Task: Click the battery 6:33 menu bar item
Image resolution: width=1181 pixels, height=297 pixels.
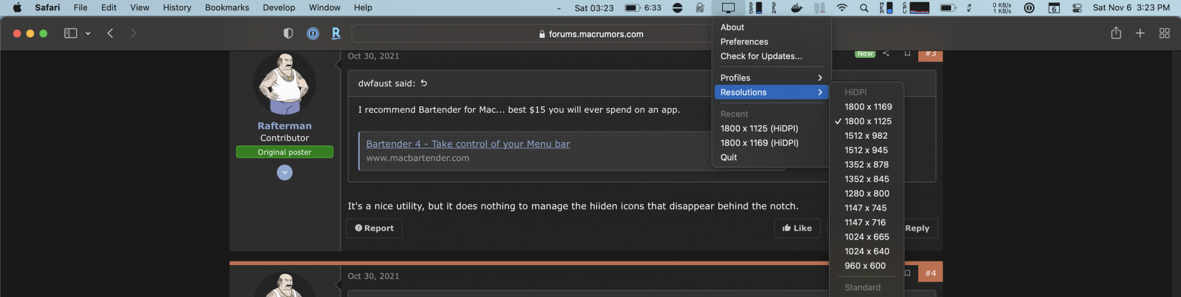Action: point(643,8)
